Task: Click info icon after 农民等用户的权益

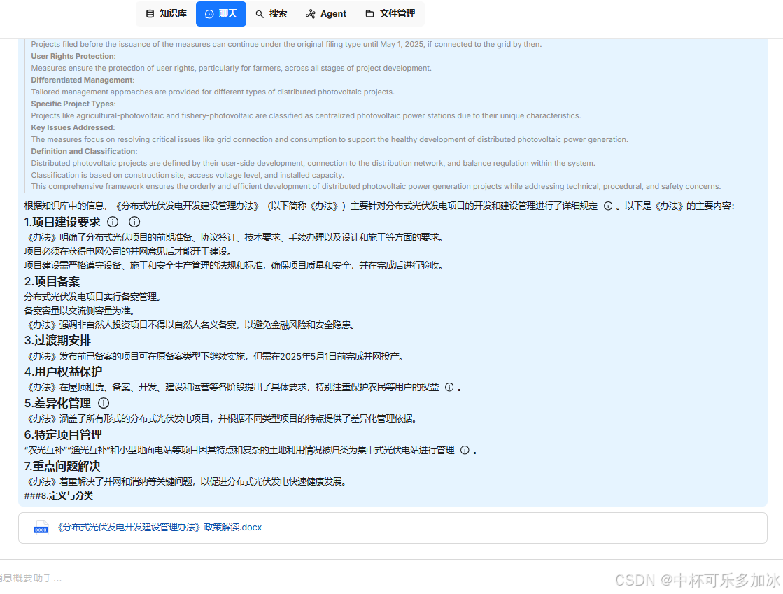Action: pyautogui.click(x=449, y=388)
